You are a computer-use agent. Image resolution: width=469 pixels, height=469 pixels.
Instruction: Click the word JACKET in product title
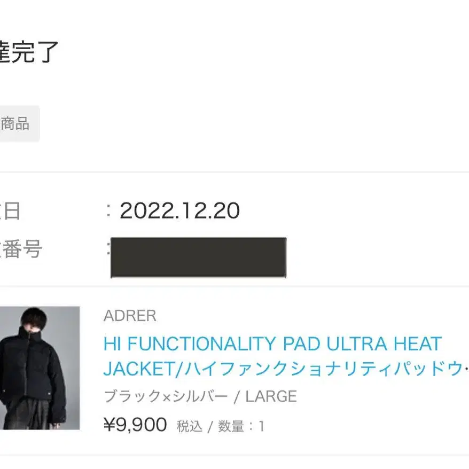click(x=139, y=369)
